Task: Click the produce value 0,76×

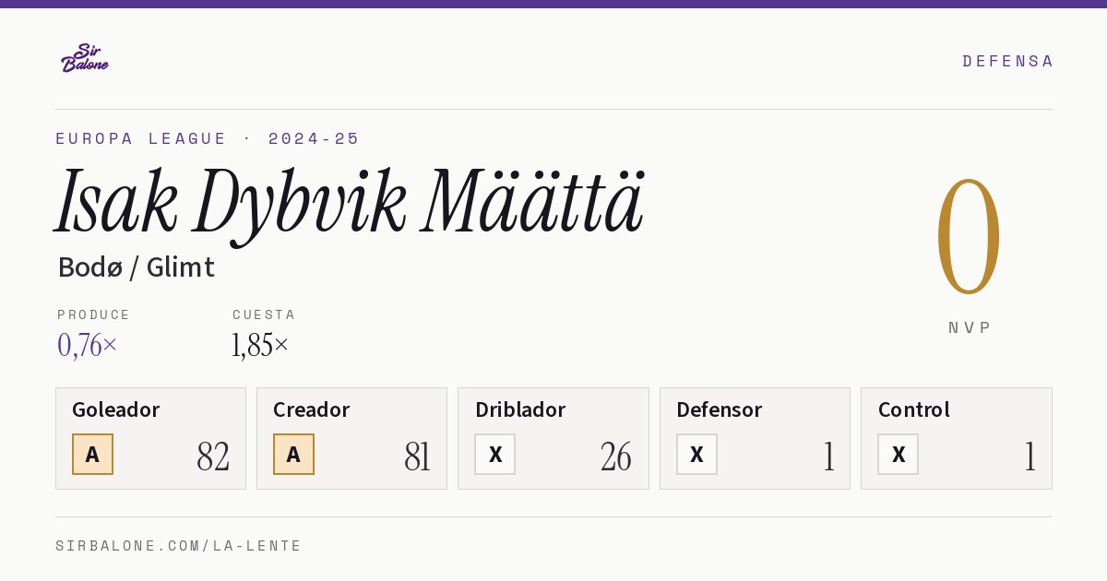Action: (x=88, y=345)
